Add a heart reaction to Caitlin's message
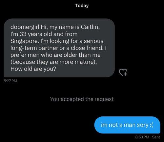The image size is (164, 142). (123, 72)
